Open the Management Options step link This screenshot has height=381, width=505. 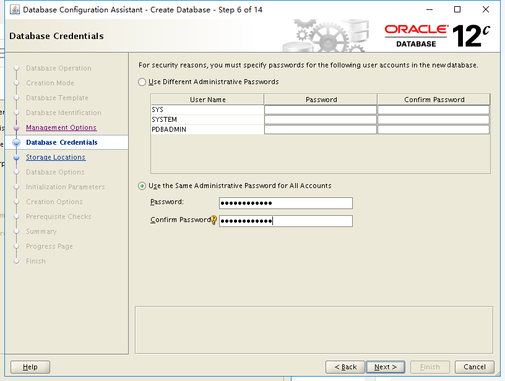[61, 127]
